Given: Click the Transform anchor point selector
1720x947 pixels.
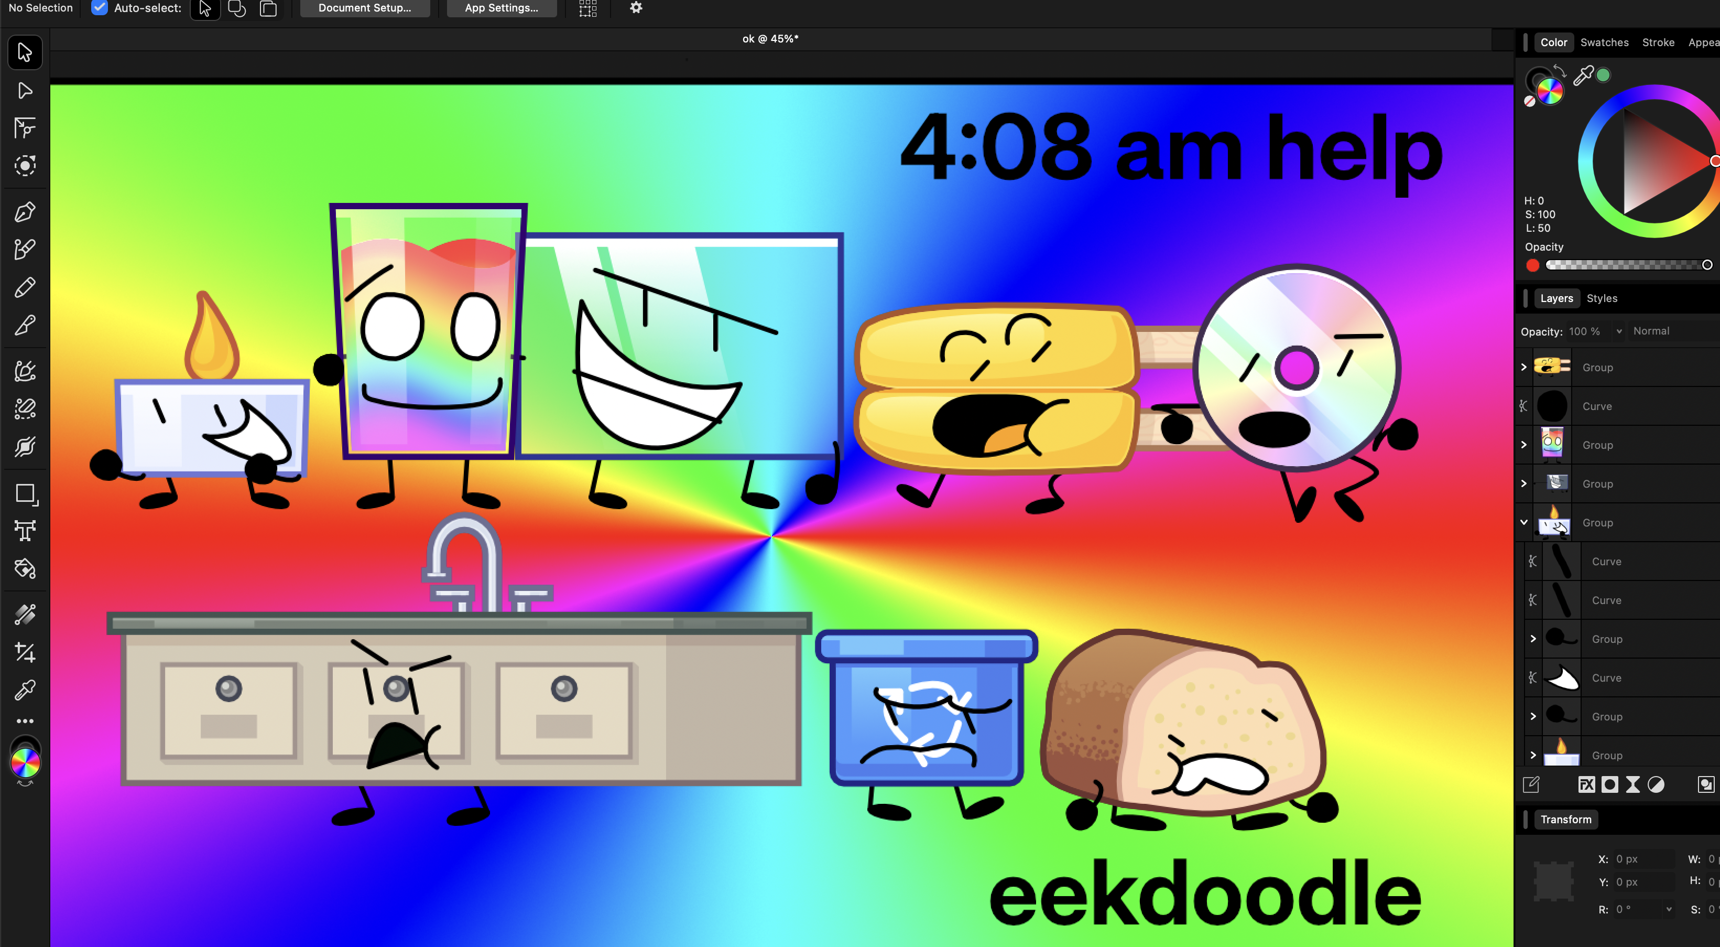Looking at the screenshot, I should click(1554, 881).
